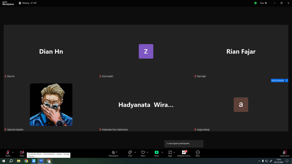
Task: Expand the Chat options arrow
Action: pos(135,152)
